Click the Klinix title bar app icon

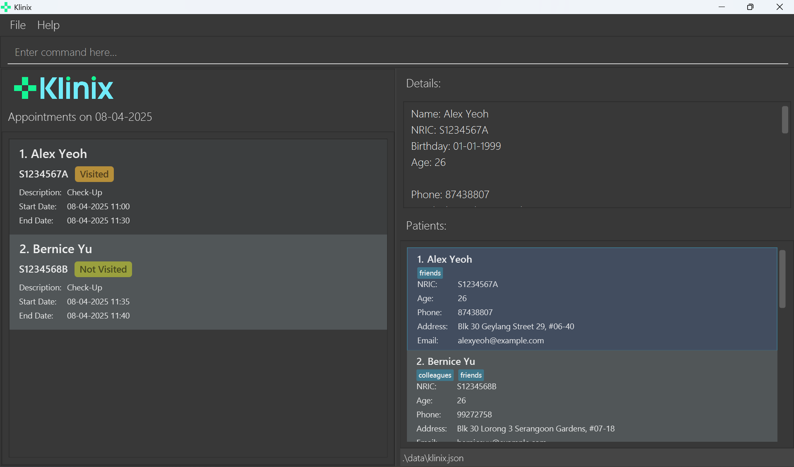(6, 7)
